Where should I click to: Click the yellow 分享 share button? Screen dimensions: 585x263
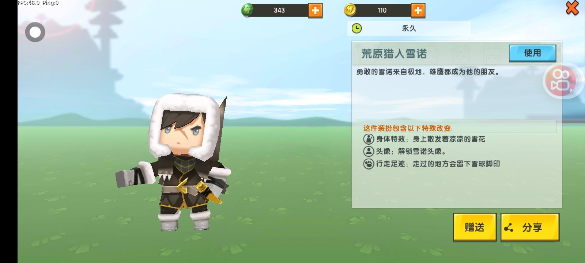(530, 227)
